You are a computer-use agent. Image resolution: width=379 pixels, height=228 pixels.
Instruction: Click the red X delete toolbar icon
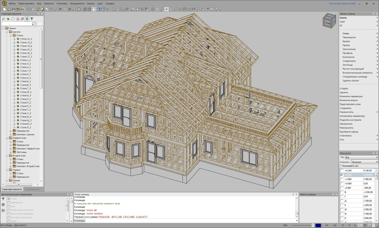click(70, 9)
